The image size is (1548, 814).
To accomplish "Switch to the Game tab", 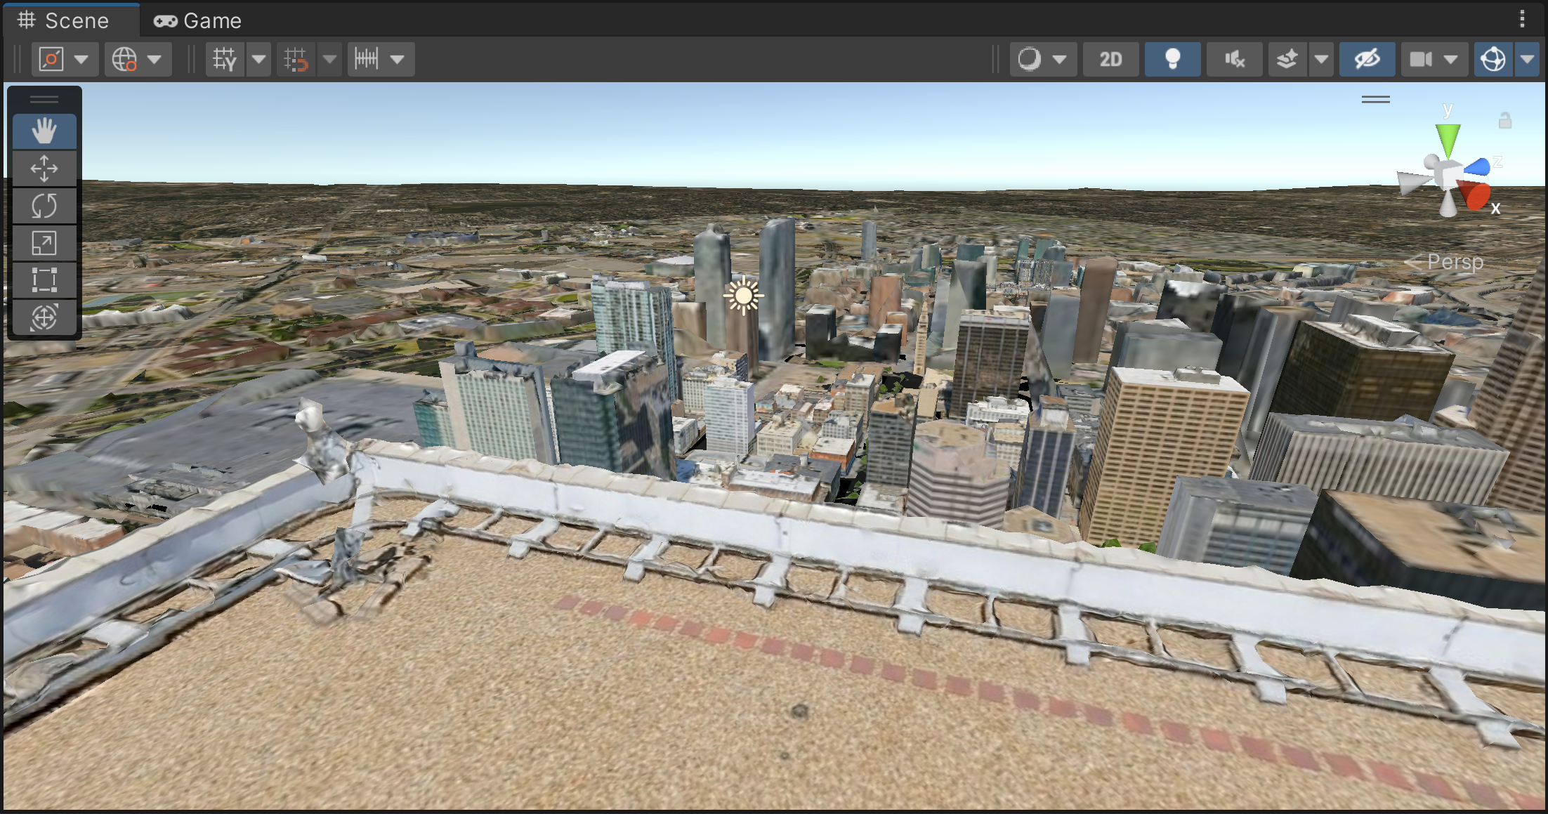I will pos(198,20).
